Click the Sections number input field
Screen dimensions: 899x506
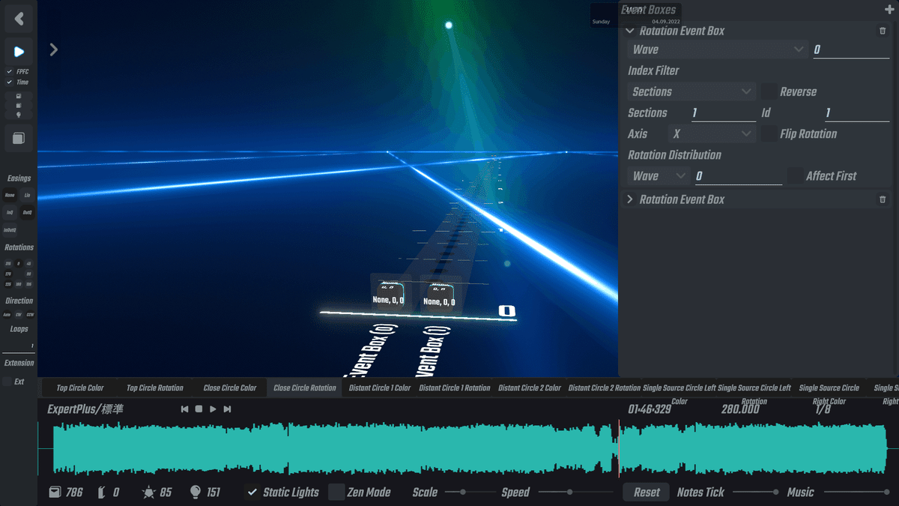tap(724, 113)
